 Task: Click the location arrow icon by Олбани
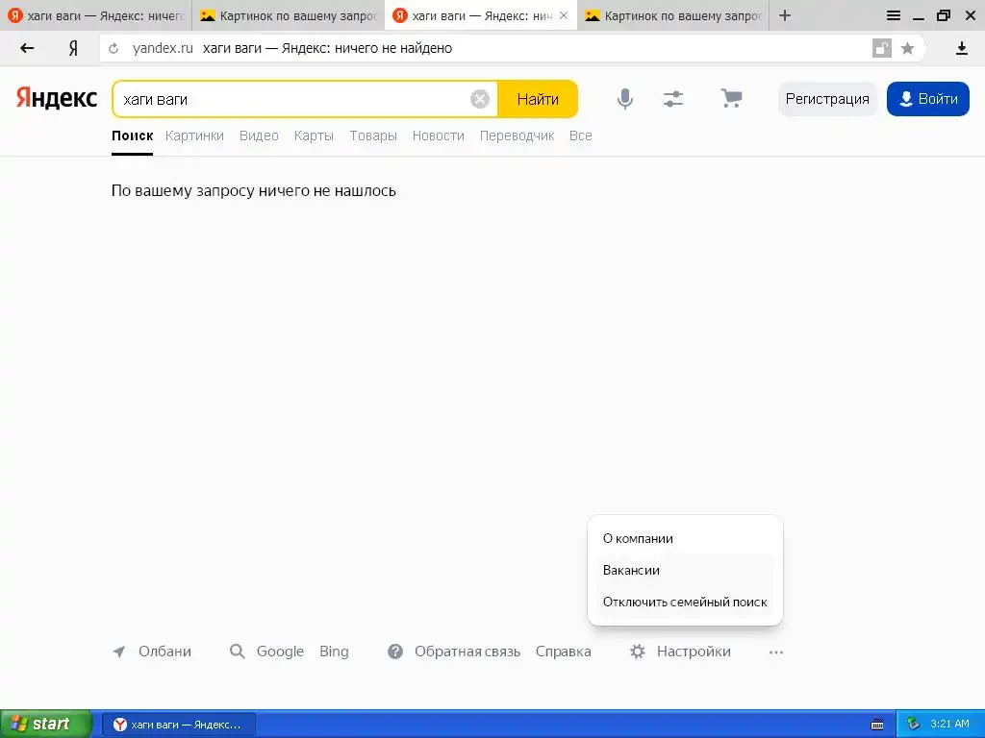point(118,652)
